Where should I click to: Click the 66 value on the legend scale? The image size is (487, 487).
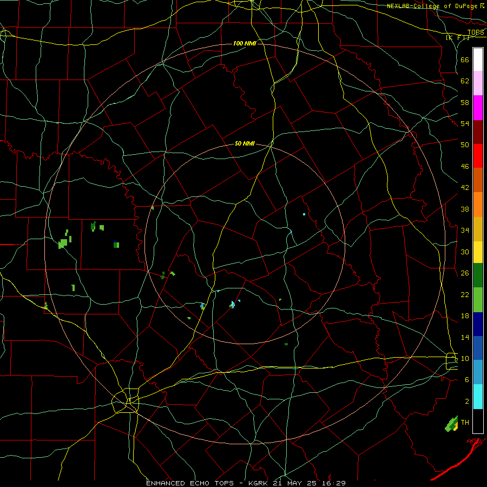point(465,60)
